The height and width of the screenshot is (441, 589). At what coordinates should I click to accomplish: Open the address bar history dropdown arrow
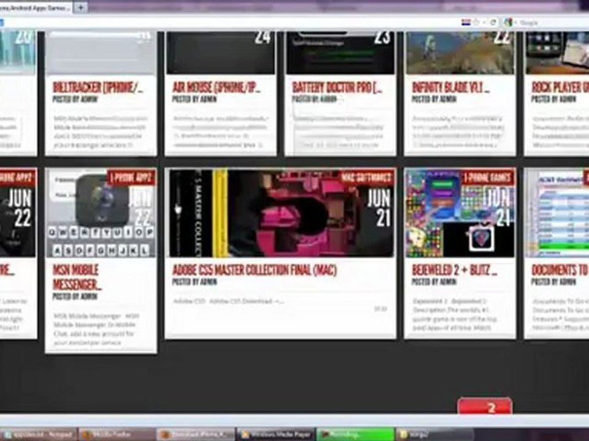[484, 23]
